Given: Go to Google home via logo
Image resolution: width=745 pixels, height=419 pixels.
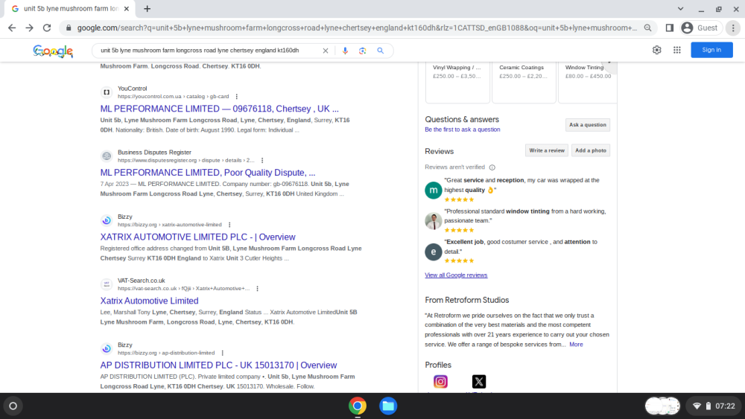Looking at the screenshot, I should [x=53, y=51].
